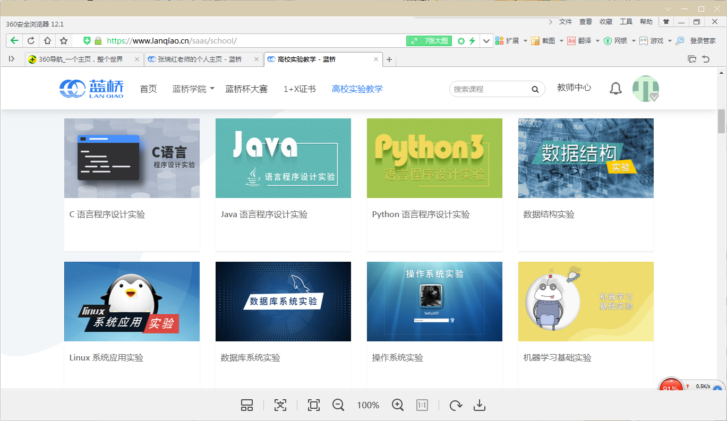The image size is (727, 421).
Task: Click the fit-to-window frame icon
Action: (314, 406)
